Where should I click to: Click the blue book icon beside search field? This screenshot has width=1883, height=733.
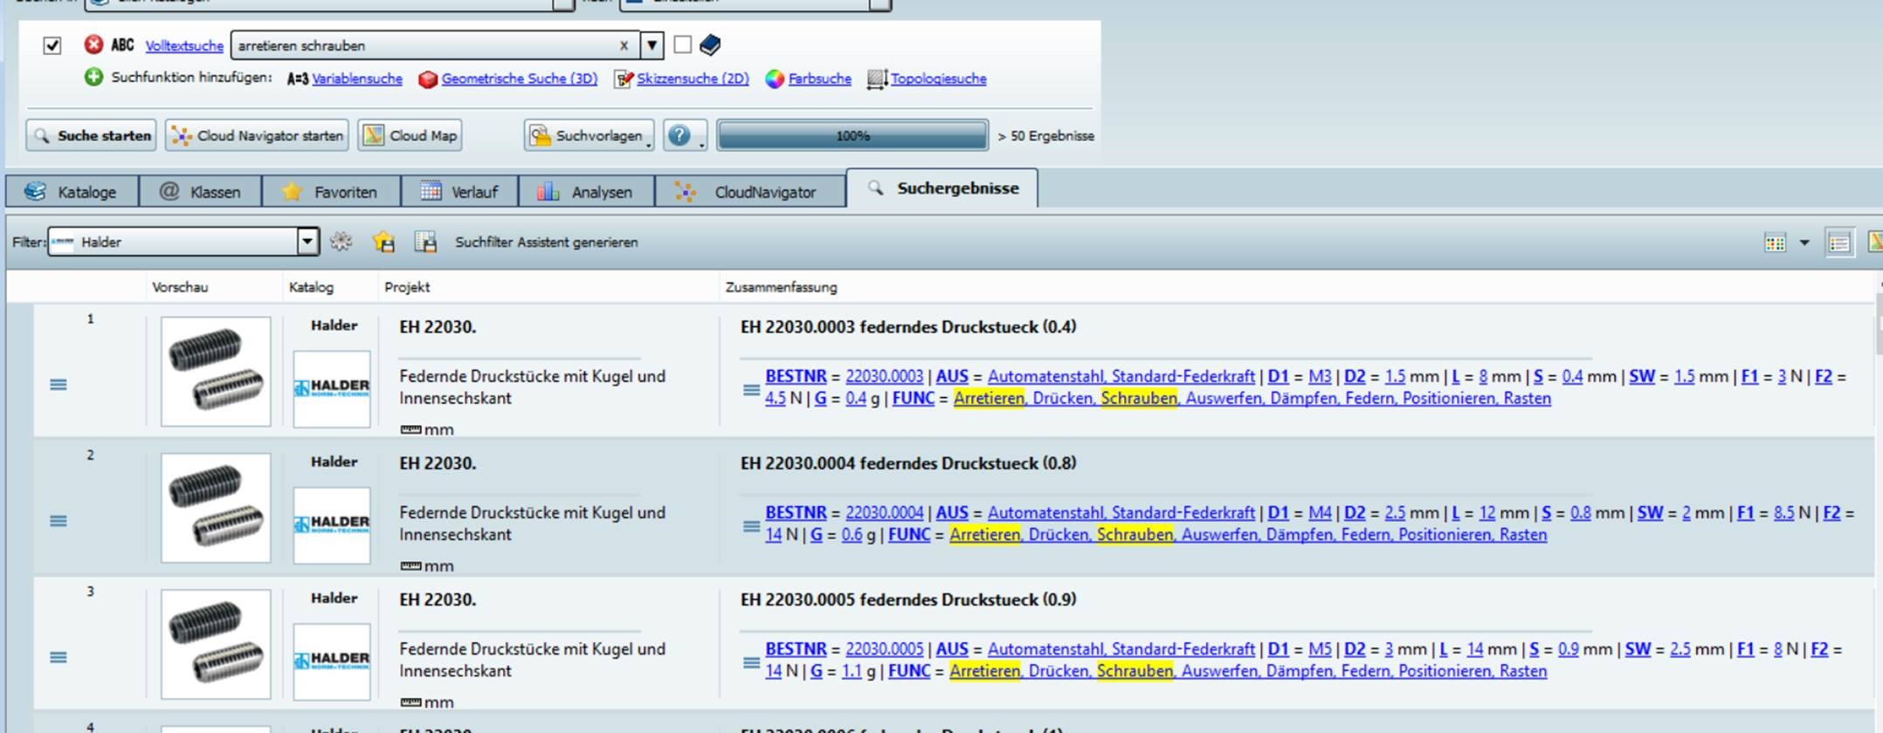click(x=710, y=45)
